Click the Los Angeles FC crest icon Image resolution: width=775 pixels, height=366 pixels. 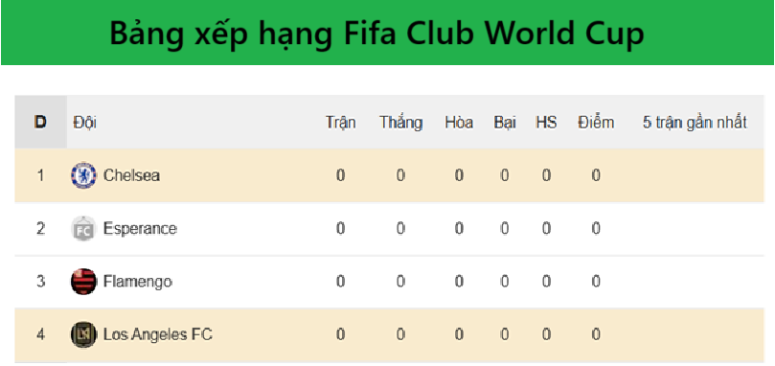(83, 334)
